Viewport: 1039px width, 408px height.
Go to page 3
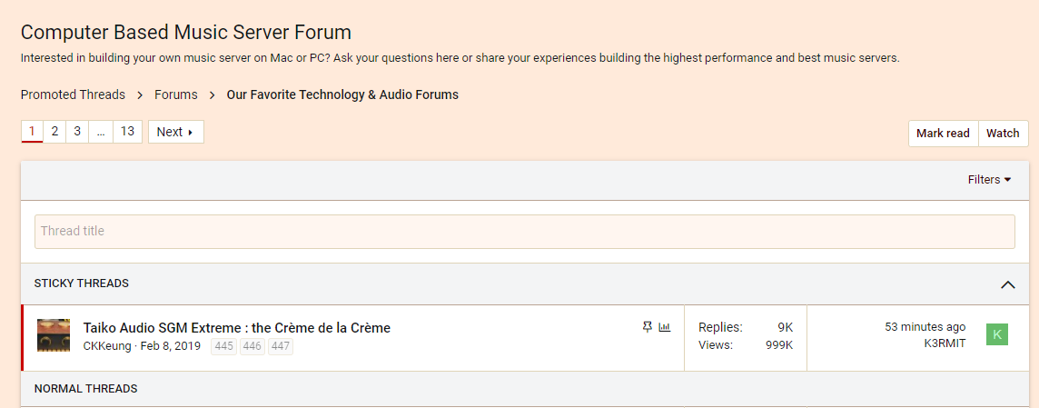pyautogui.click(x=77, y=132)
